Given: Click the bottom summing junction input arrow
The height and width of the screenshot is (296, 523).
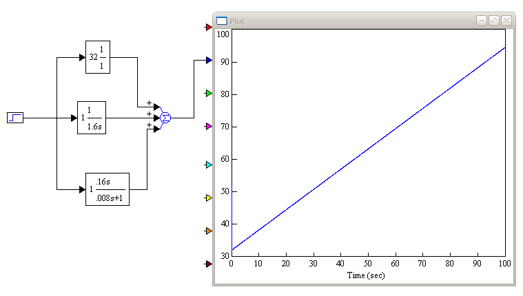Looking at the screenshot, I should (x=156, y=129).
